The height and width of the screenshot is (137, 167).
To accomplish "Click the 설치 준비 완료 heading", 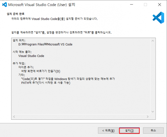I will tap(16, 14).
